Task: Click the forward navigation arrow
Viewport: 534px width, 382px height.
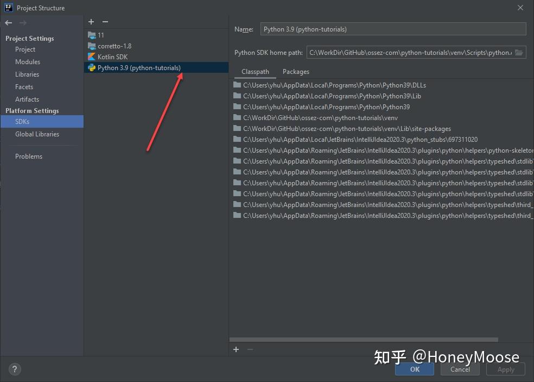Action: click(22, 22)
